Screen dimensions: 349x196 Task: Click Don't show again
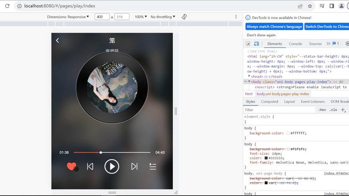pos(261,35)
